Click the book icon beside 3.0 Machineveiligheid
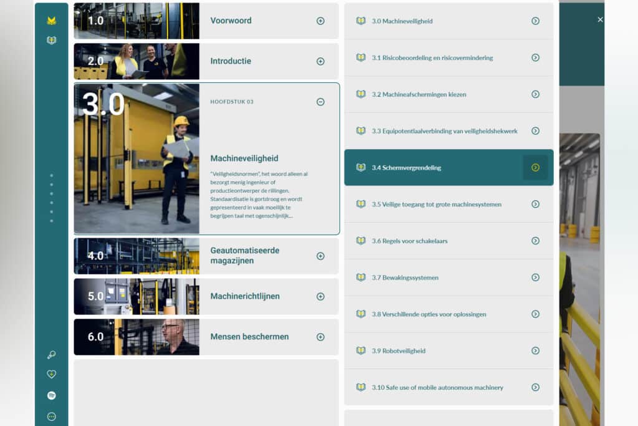Image resolution: width=638 pixels, height=426 pixels. (x=361, y=21)
